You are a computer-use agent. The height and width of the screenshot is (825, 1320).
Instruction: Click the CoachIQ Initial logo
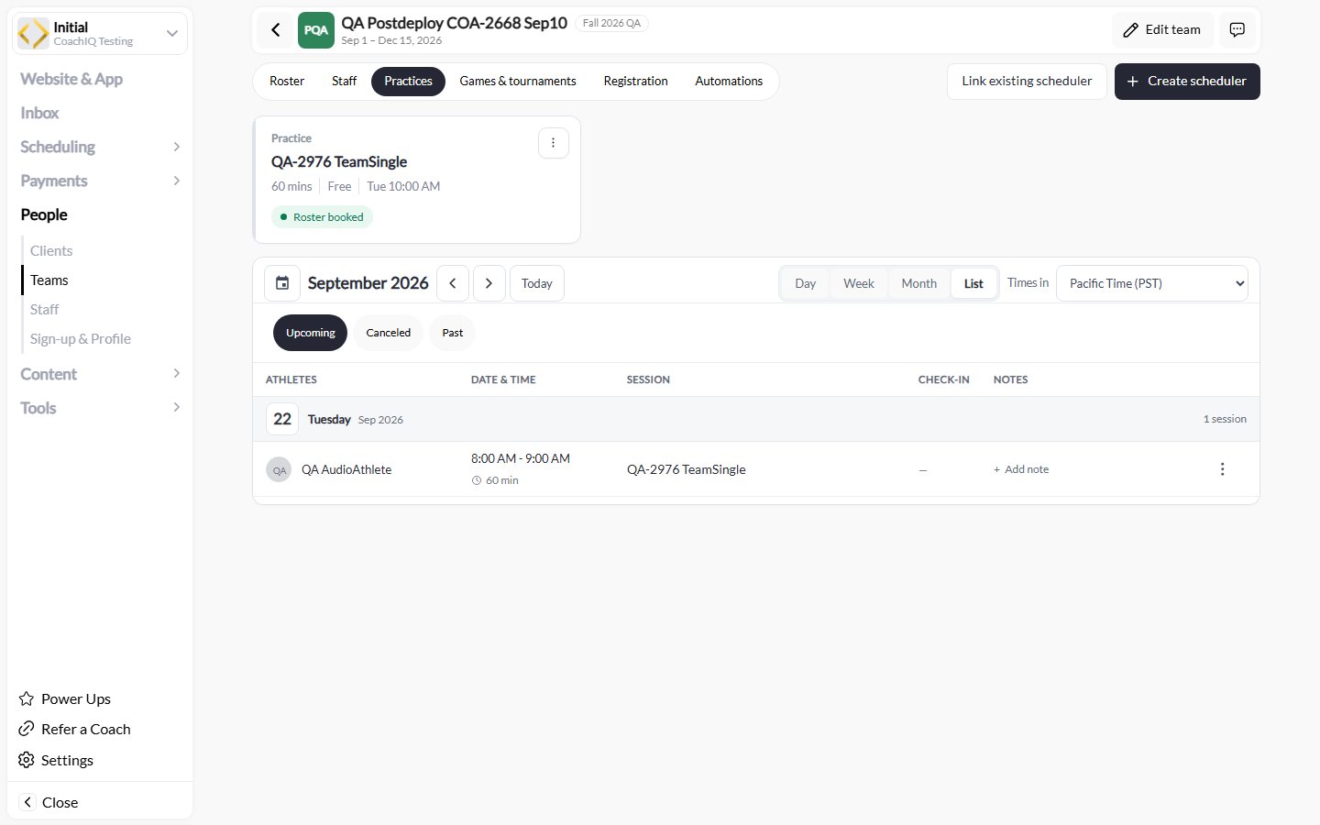(x=34, y=34)
